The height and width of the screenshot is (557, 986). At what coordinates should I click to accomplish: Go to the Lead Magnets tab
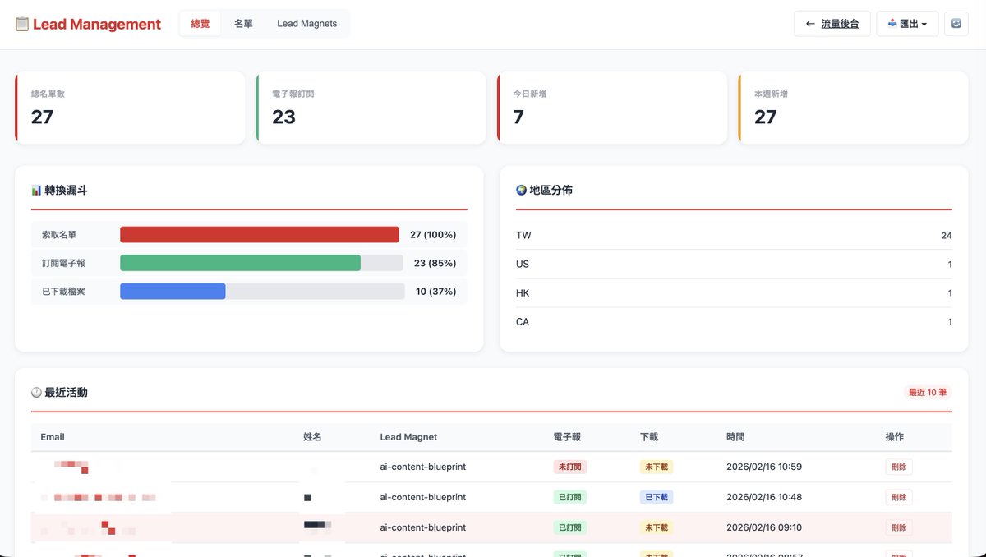coord(307,24)
